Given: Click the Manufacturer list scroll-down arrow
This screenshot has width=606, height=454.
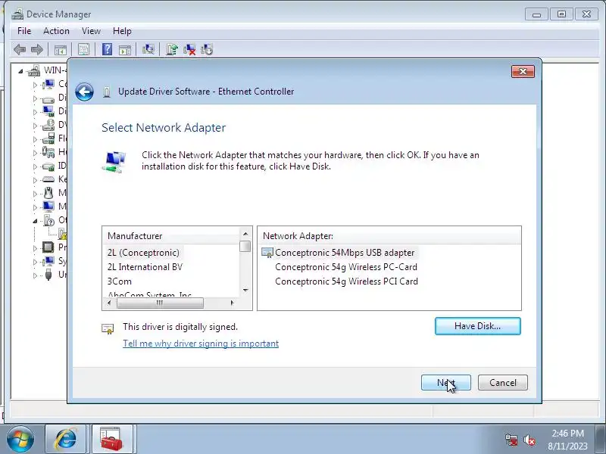Looking at the screenshot, I should click(x=245, y=291).
